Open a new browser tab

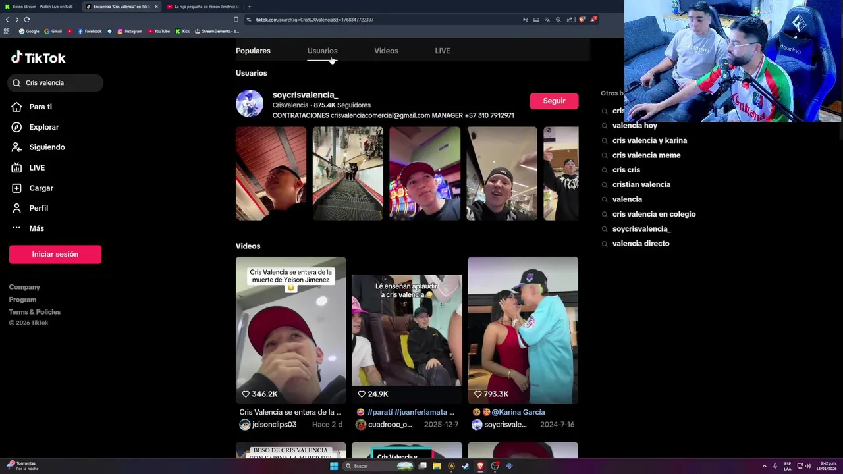[x=249, y=7]
